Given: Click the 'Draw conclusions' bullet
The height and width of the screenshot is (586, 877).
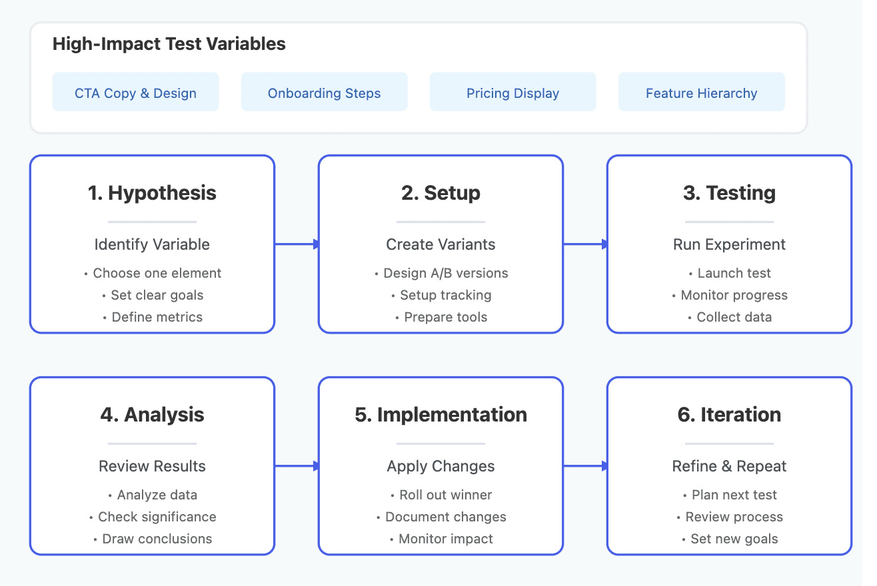Looking at the screenshot, I should [x=152, y=539].
